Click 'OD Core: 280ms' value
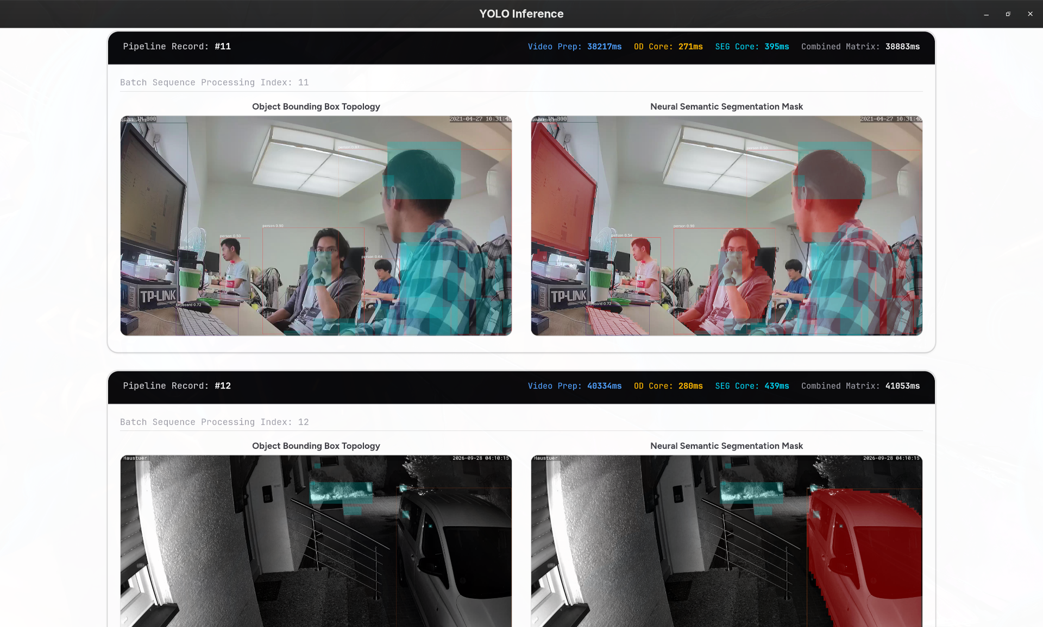 tap(668, 386)
